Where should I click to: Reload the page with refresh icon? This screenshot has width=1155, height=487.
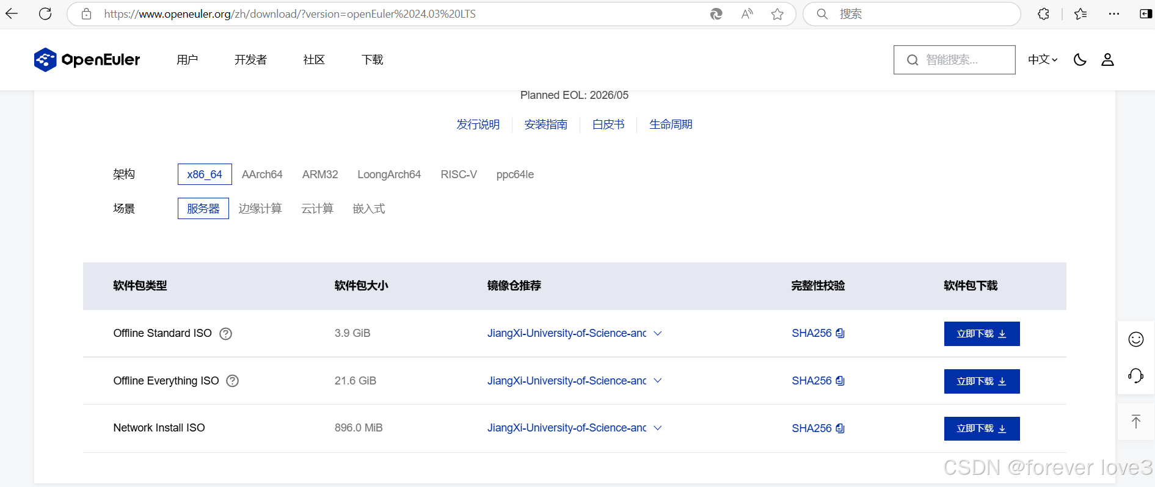click(x=45, y=13)
